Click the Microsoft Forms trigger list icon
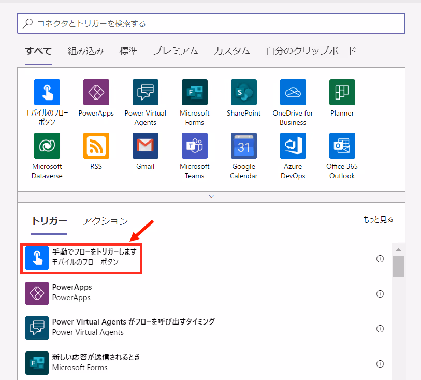 (37, 363)
